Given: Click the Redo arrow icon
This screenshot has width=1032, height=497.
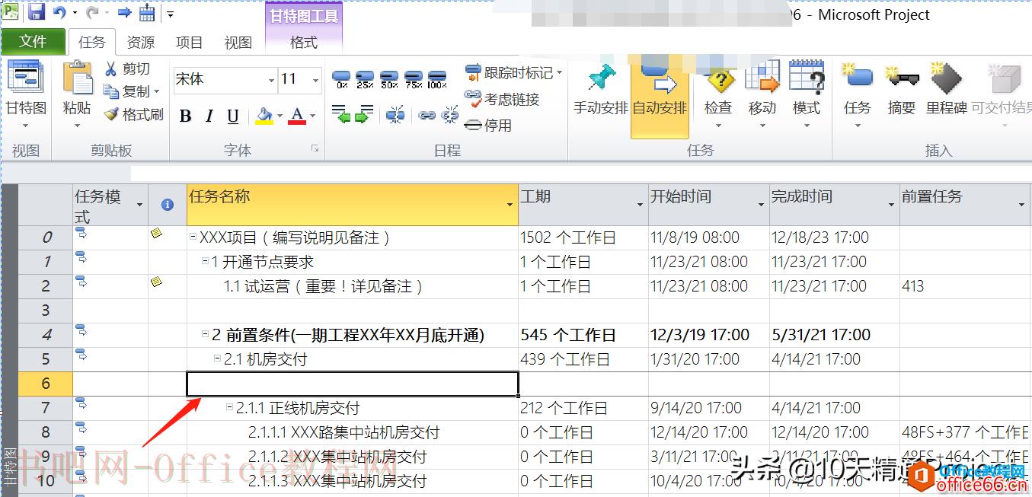Looking at the screenshot, I should click(92, 12).
